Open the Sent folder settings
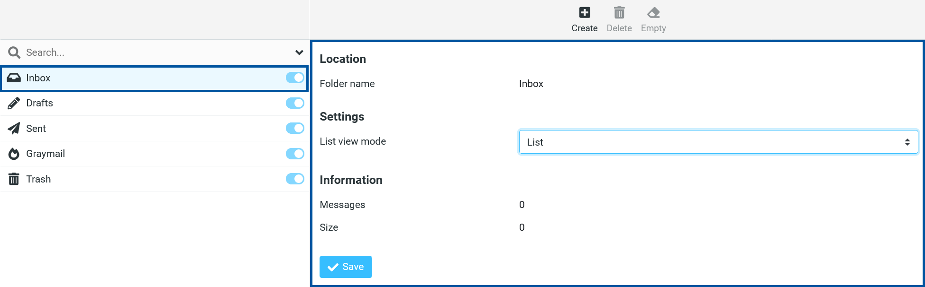925x287 pixels. point(155,129)
